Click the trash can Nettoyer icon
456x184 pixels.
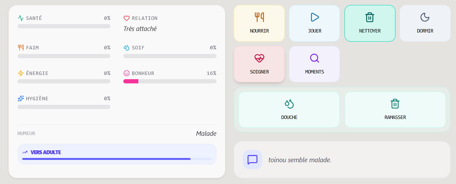370,17
